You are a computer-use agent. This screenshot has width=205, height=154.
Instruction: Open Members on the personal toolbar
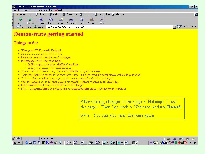click(x=42, y=15)
